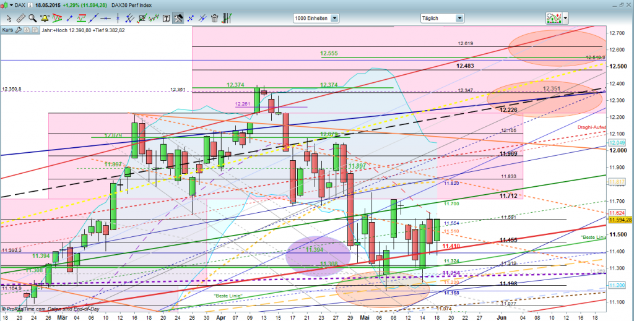
Task: Click the 12.049 cyan axis label
Action: click(617, 142)
